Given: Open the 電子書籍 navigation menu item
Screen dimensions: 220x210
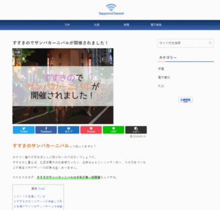Looking at the screenshot, I should (156, 25).
